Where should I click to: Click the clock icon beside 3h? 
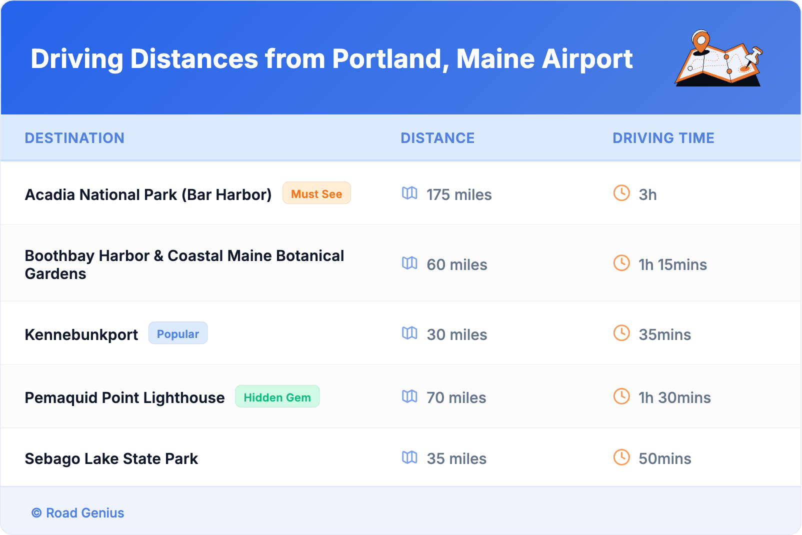pos(621,193)
